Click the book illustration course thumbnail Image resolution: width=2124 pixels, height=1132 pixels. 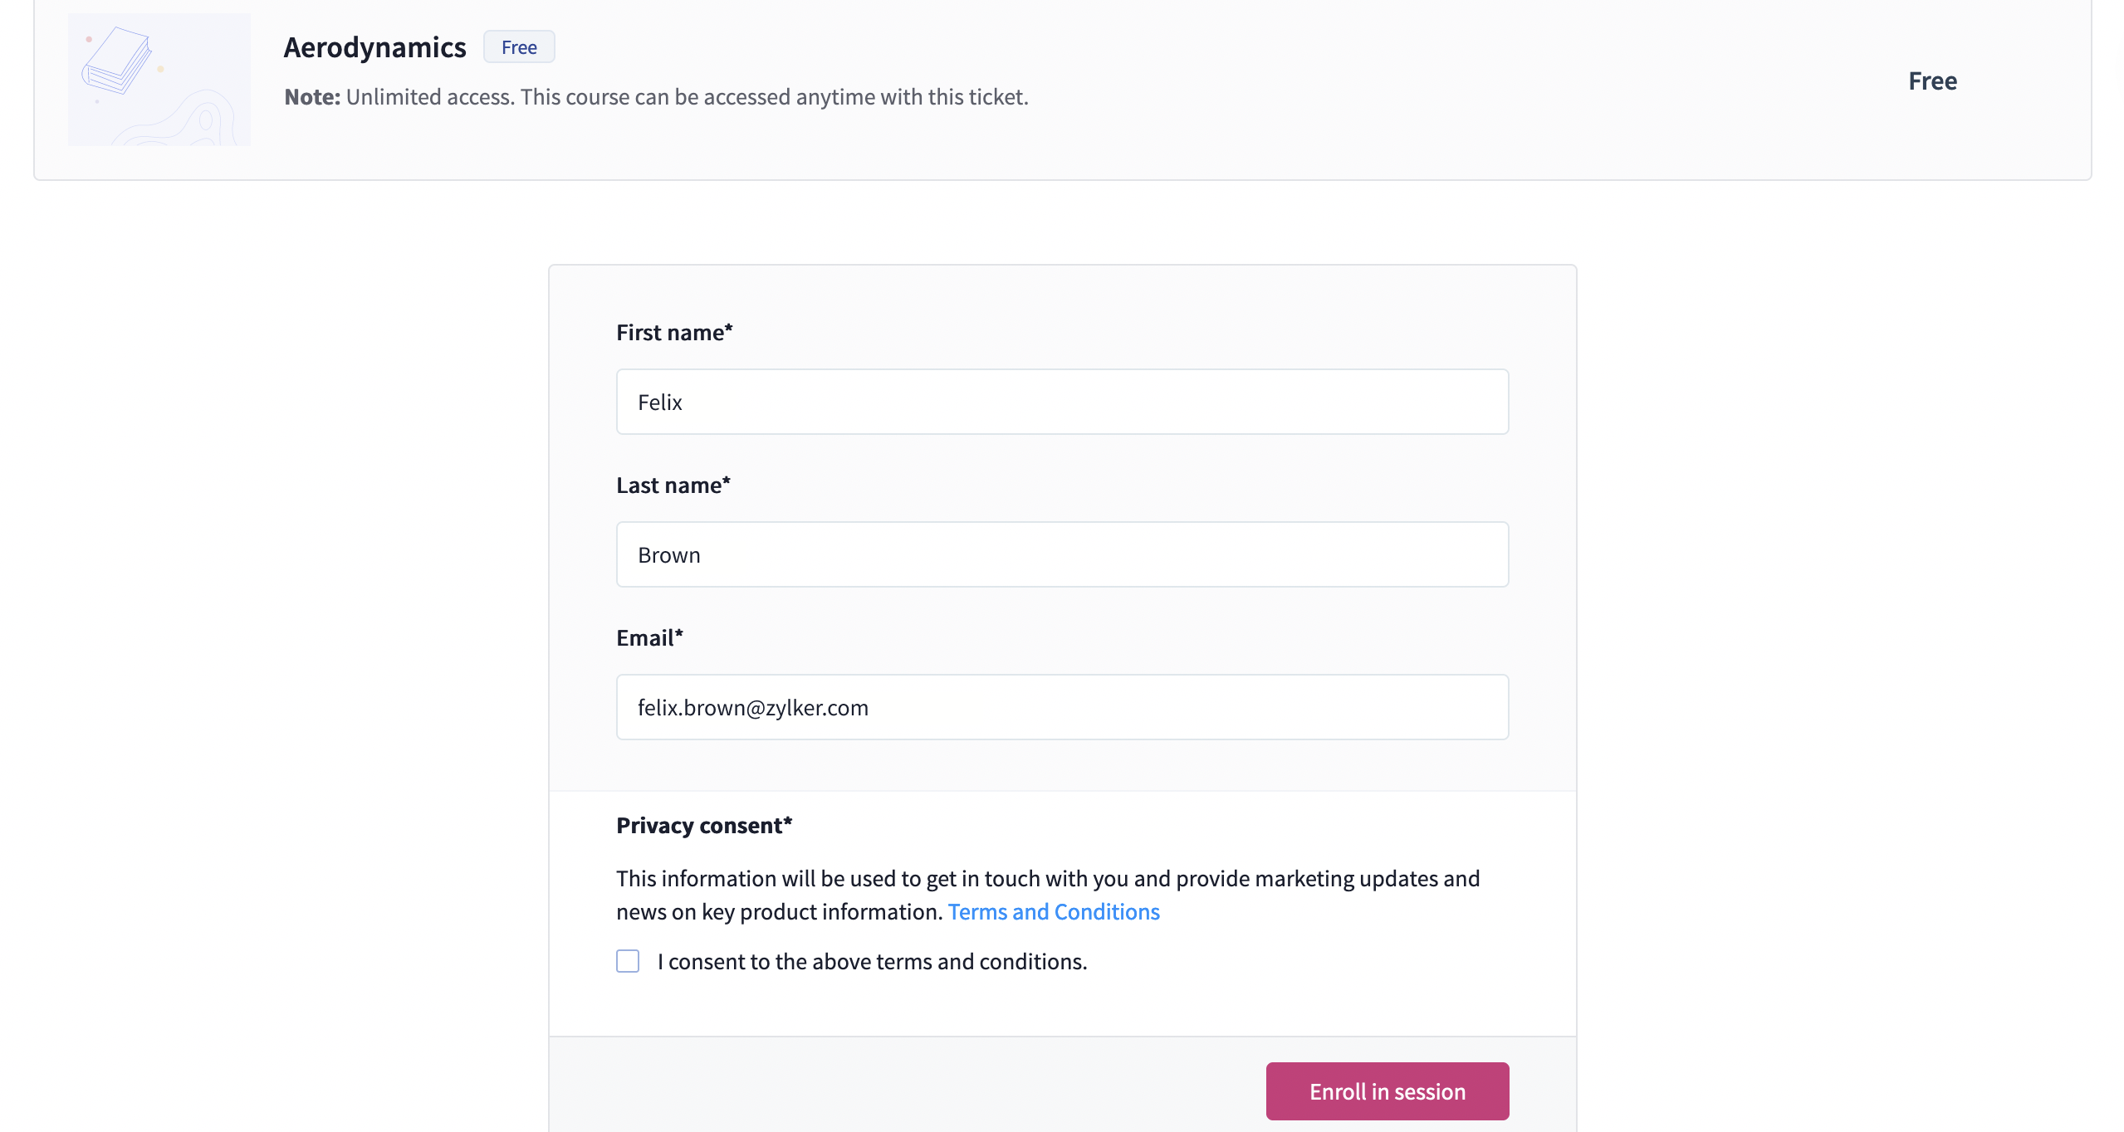pyautogui.click(x=159, y=80)
